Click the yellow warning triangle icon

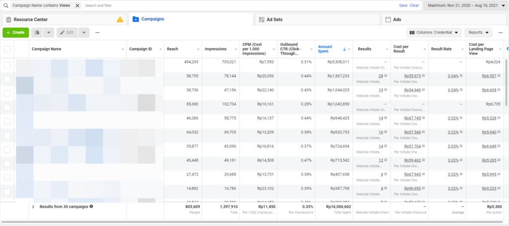(x=120, y=19)
